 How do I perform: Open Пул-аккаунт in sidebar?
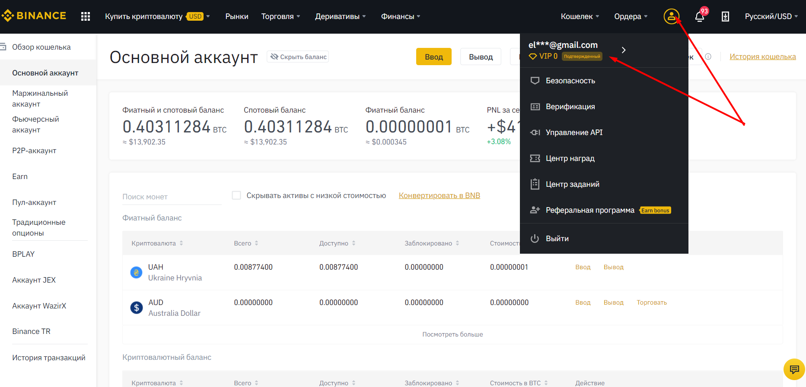(x=34, y=202)
